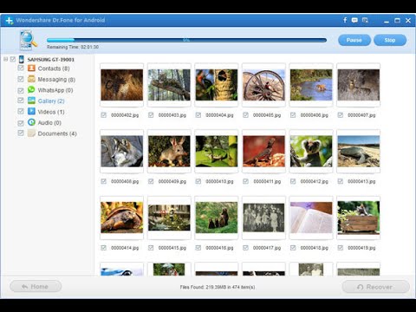The height and width of the screenshot is (312, 416).
Task: Select the wolf thumbnail 00000408.jpg
Action: point(122,152)
